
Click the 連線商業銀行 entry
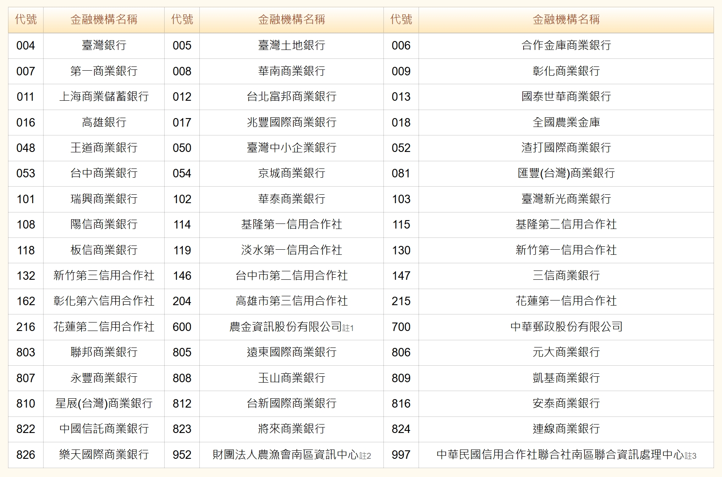(566, 429)
